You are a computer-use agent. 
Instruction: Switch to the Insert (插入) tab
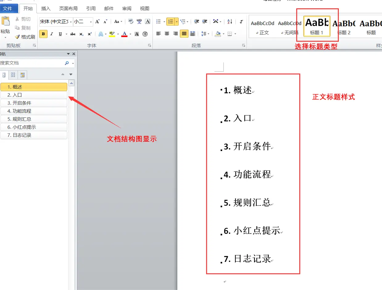(46, 9)
